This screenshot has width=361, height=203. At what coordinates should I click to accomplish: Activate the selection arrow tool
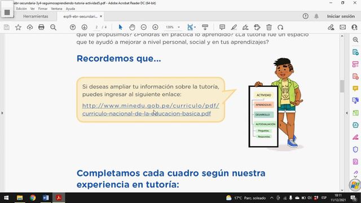[120, 28]
